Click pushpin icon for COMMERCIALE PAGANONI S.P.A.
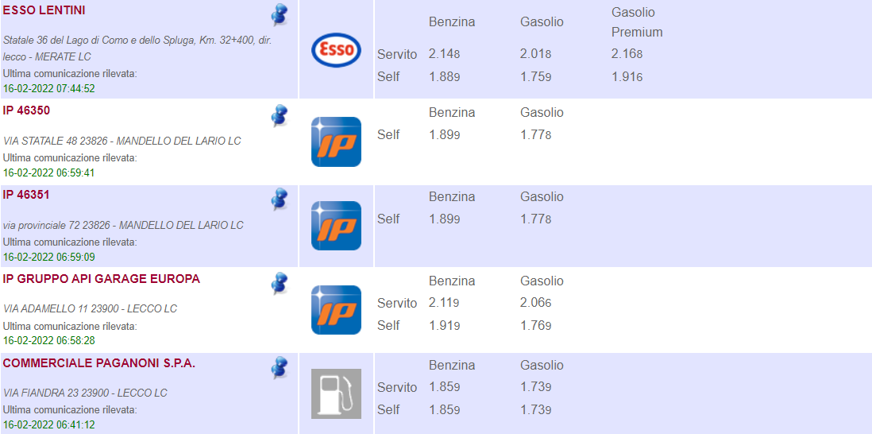872x434 pixels. 279,367
